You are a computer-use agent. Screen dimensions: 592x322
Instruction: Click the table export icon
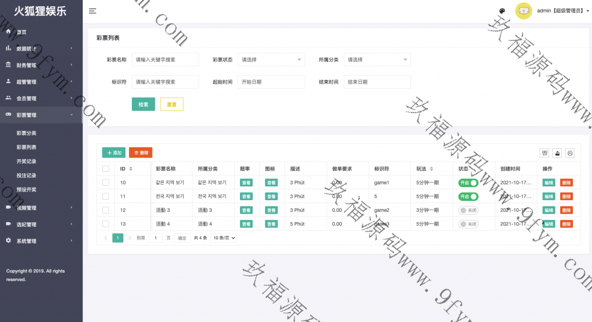click(x=557, y=153)
